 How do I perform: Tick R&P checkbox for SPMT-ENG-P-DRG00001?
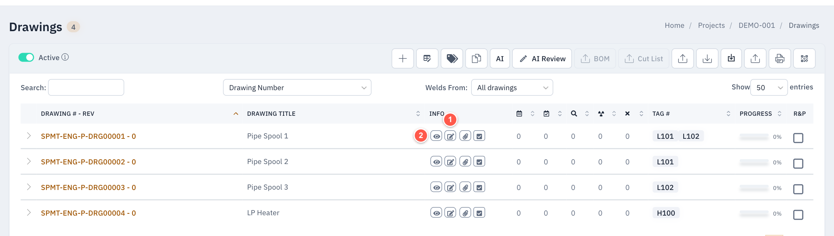point(798,138)
